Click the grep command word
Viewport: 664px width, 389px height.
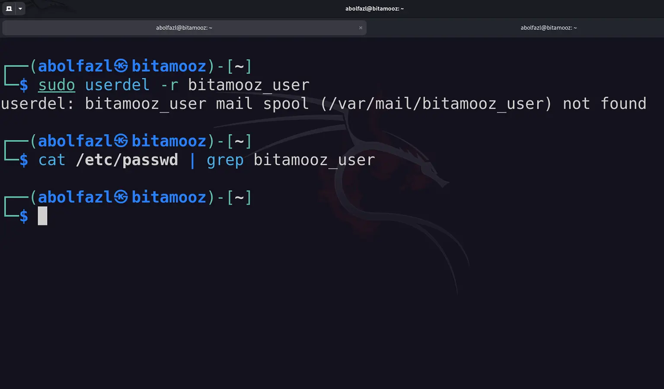point(225,160)
